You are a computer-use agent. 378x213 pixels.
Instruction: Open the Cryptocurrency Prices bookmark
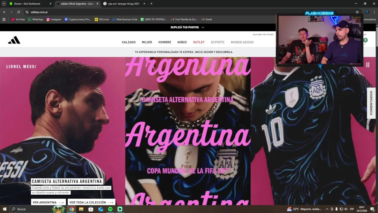(x=78, y=19)
